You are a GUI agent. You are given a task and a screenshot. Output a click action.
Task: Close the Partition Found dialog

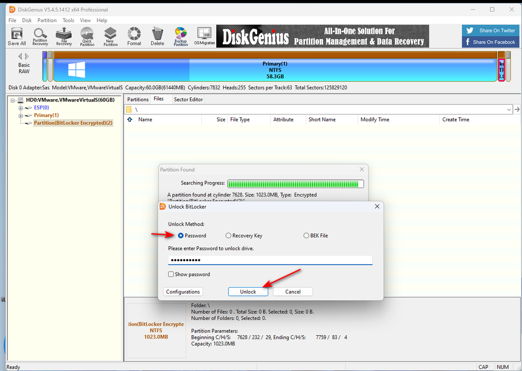point(362,169)
